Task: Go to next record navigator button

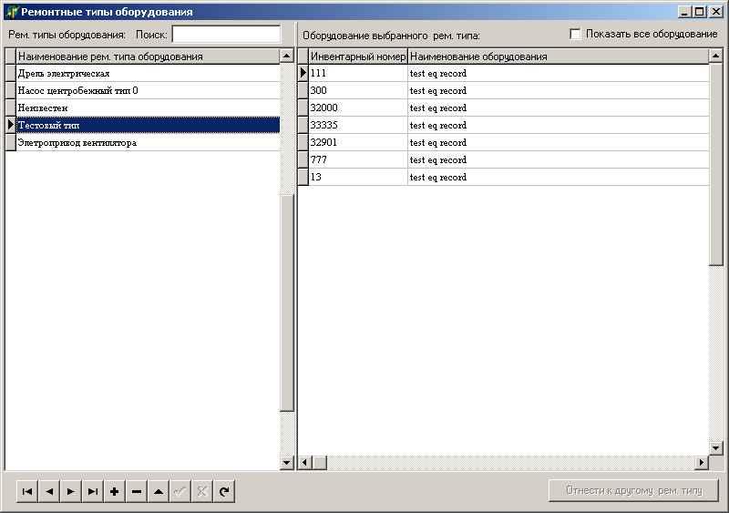Action: [x=71, y=492]
